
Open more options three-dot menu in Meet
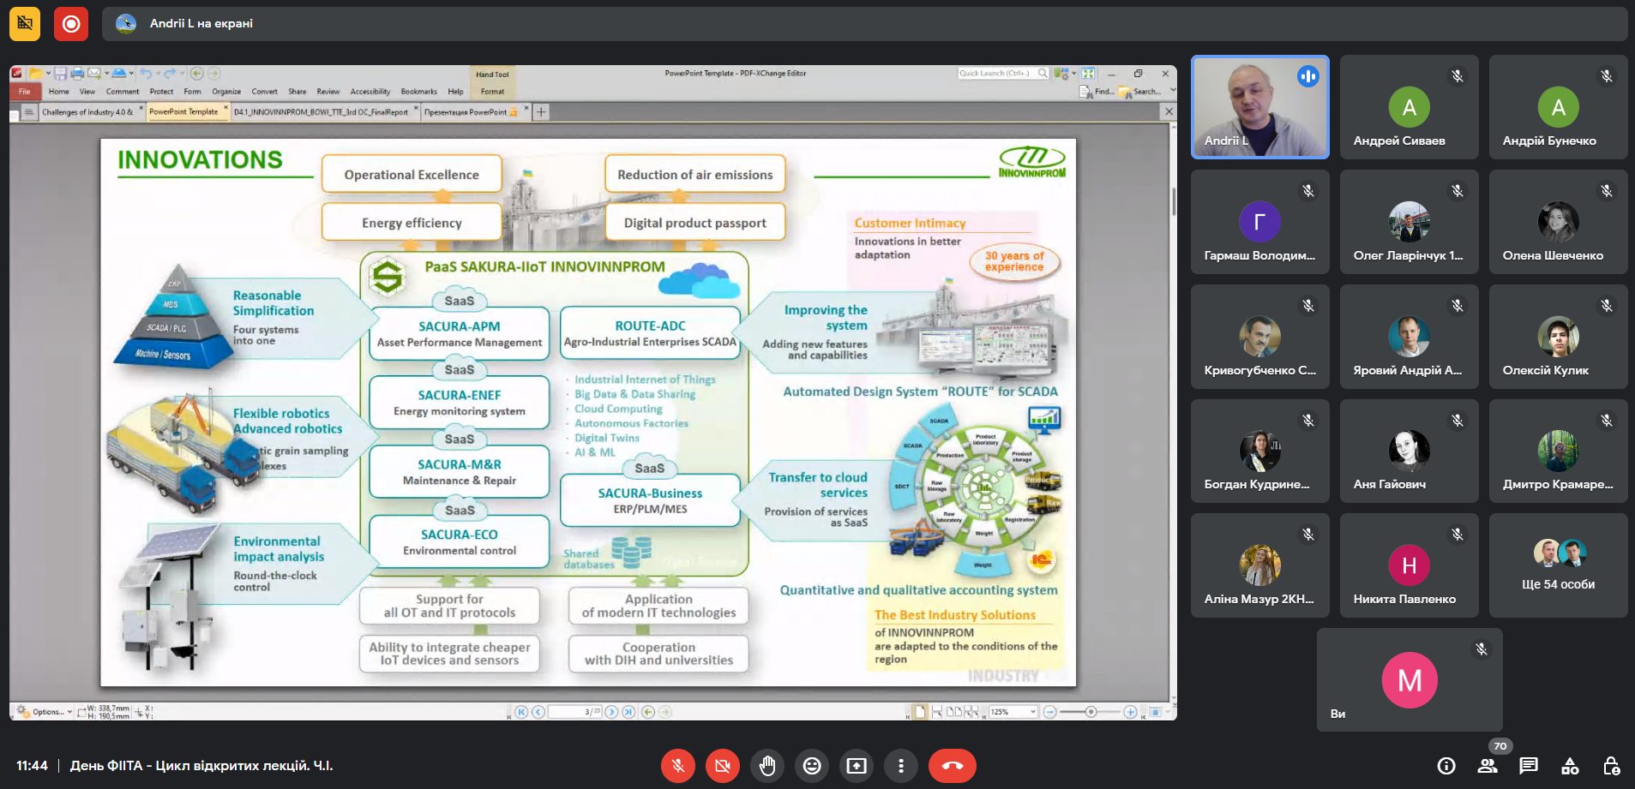[901, 766]
